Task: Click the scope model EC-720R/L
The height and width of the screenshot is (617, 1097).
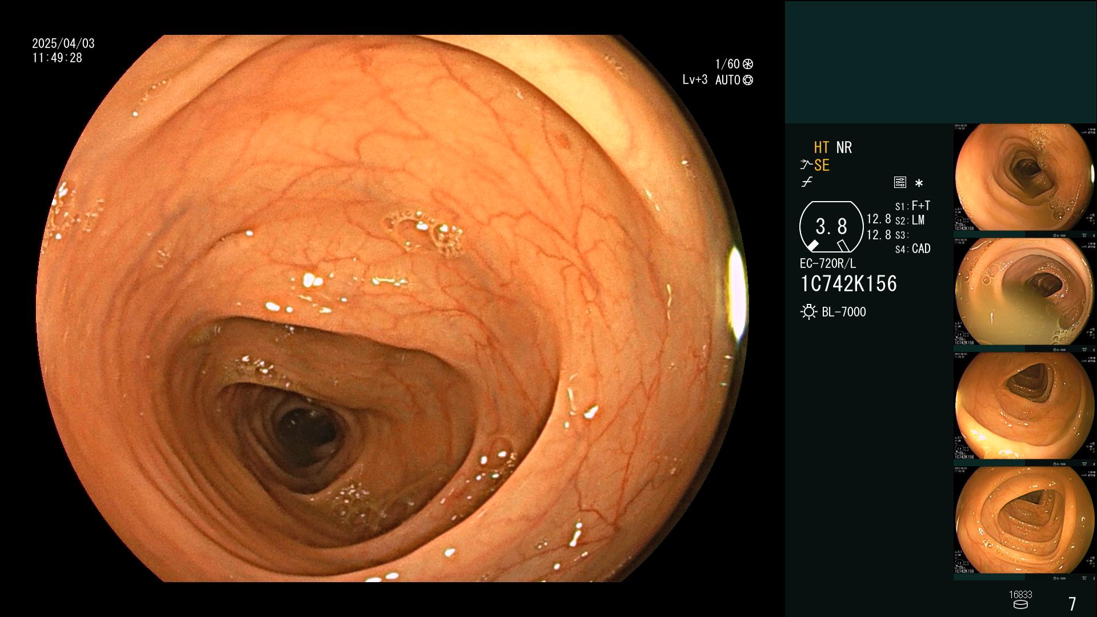Action: pyautogui.click(x=828, y=264)
